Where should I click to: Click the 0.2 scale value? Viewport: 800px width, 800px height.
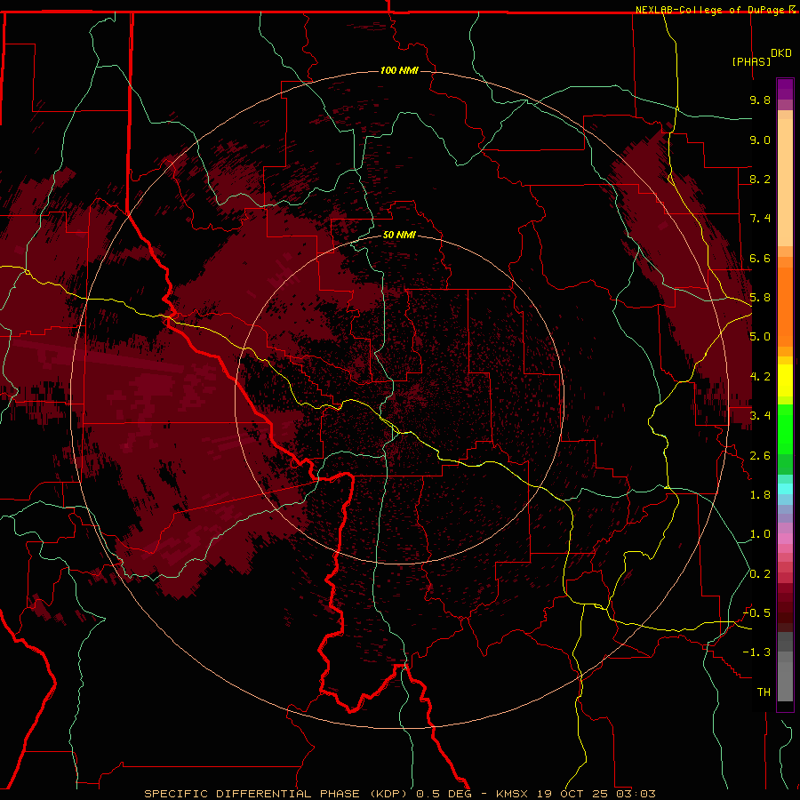click(760, 574)
